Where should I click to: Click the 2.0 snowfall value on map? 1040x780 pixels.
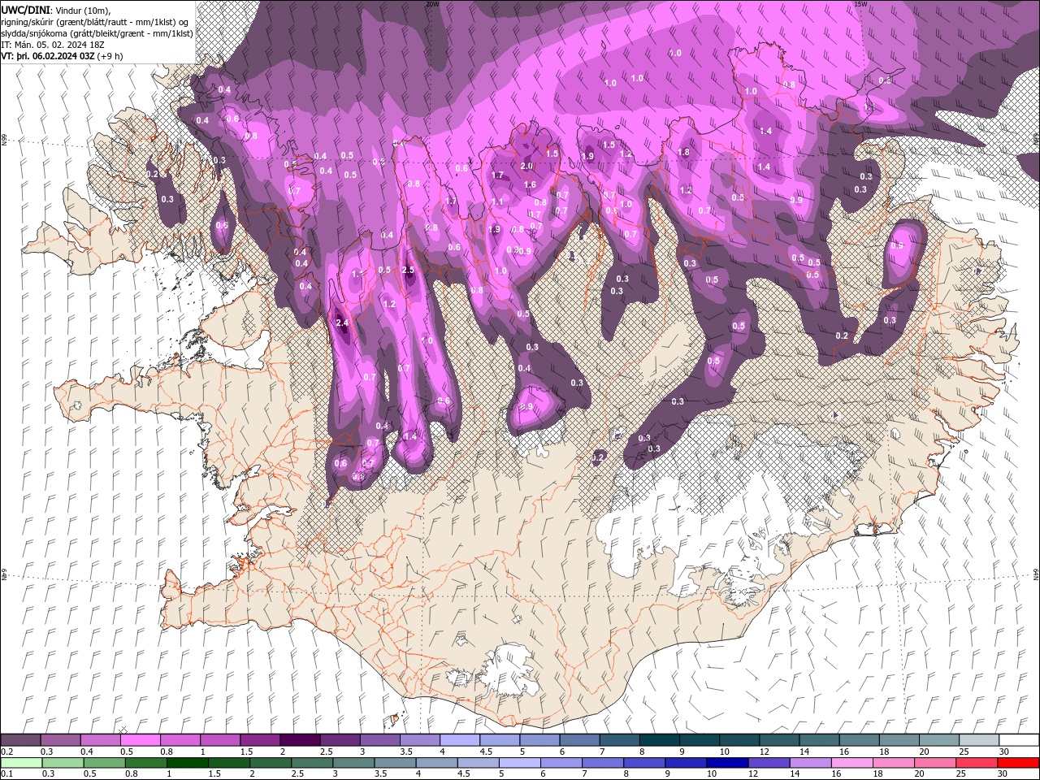(x=526, y=166)
